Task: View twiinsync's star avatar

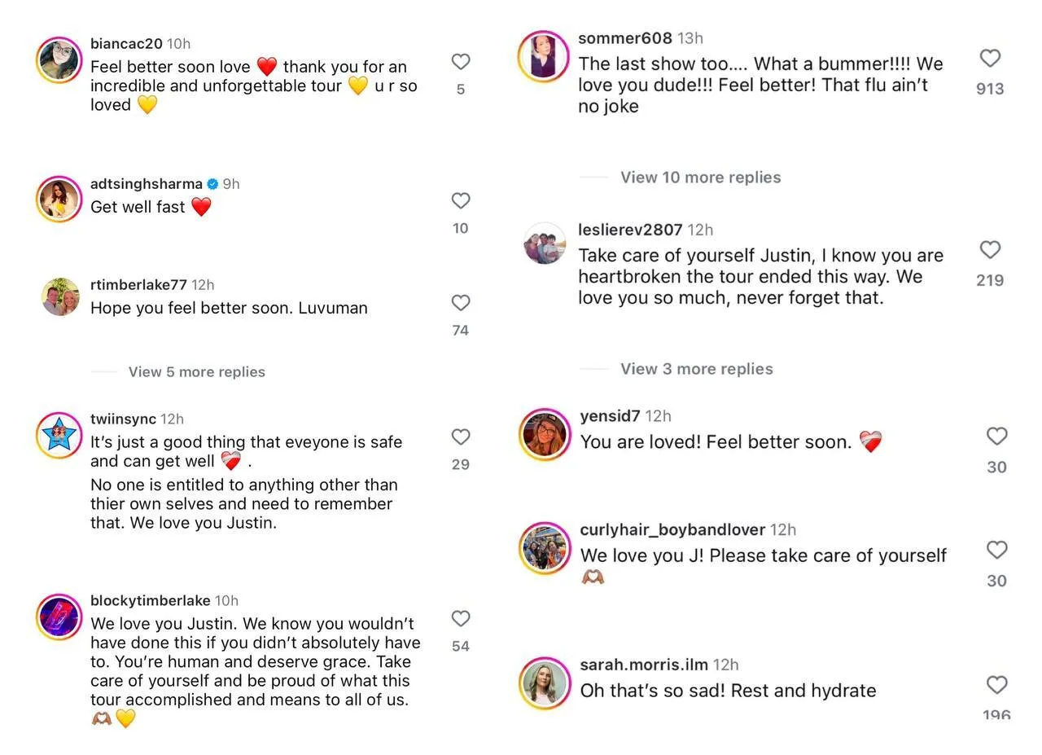Action: [59, 436]
